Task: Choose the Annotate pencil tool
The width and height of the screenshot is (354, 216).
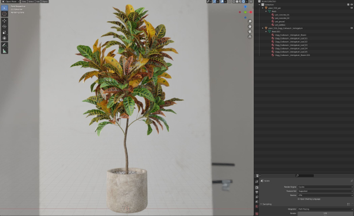Action: click(4, 45)
